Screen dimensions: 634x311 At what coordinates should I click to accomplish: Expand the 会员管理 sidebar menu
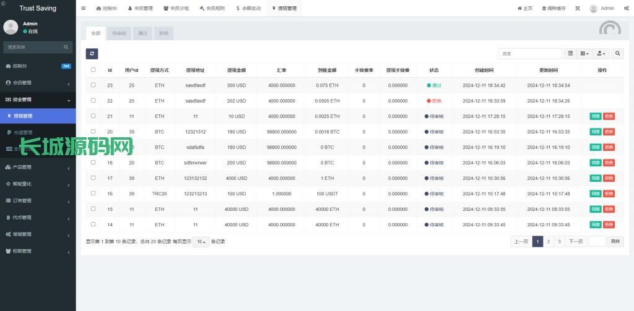tap(37, 83)
